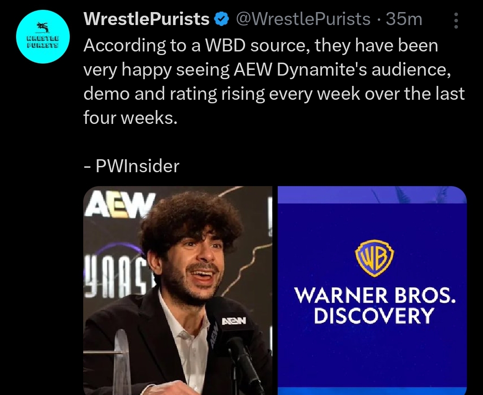This screenshot has width=483, height=395.
Task: Click the AEW logo atop the photo
Action: (119, 204)
